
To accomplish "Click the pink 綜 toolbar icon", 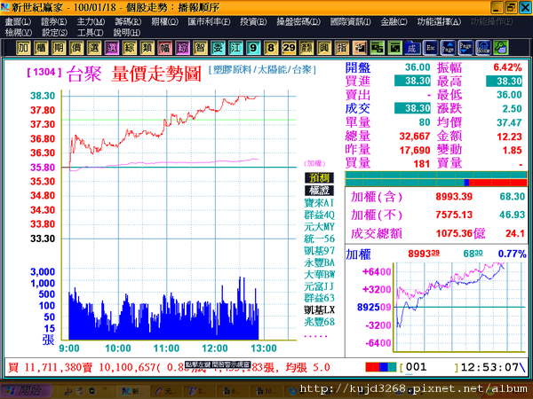I will tap(182, 48).
